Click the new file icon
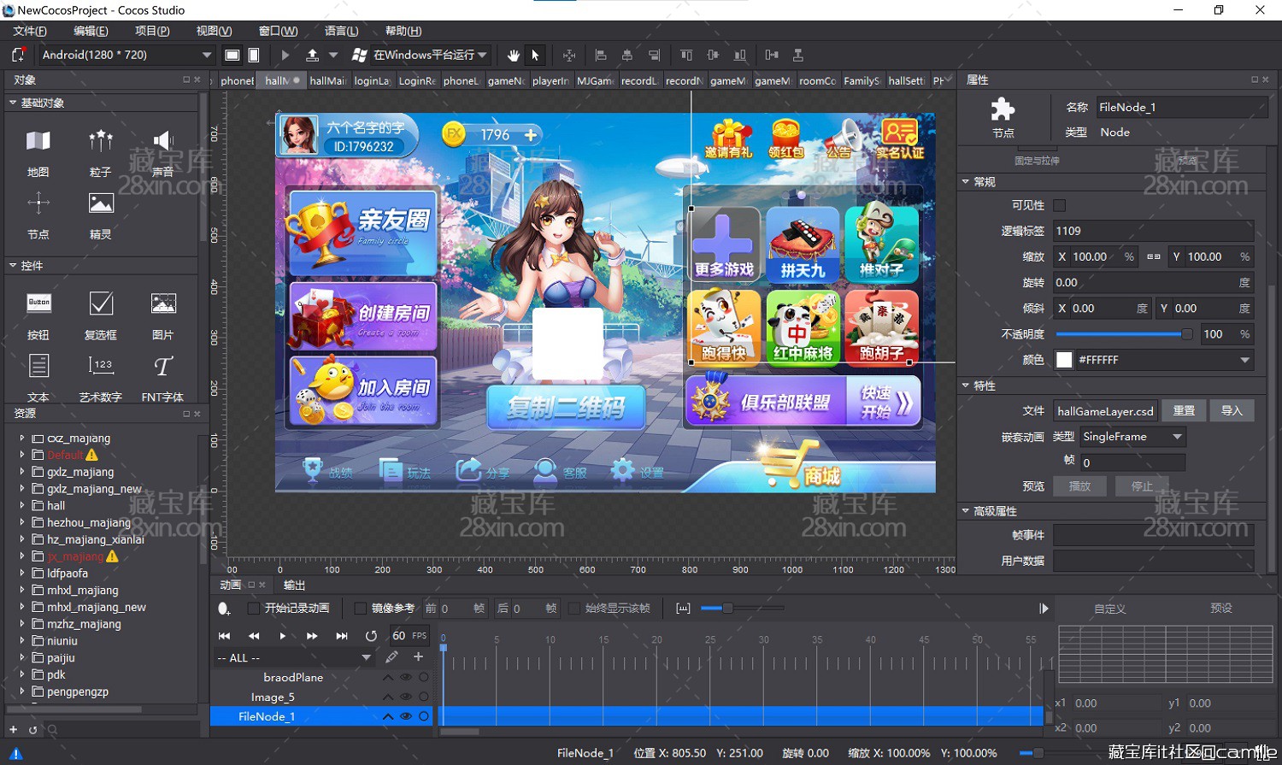Screen dimensions: 1282x765 tap(18, 55)
